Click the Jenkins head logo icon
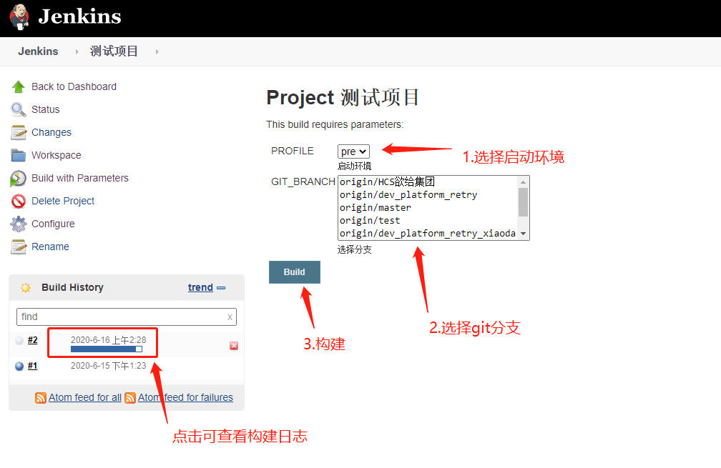The width and height of the screenshot is (721, 468). [18, 16]
